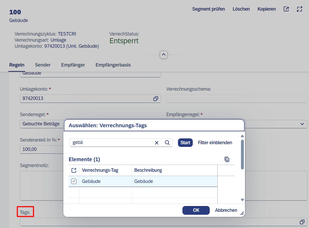The height and width of the screenshot is (228, 309).
Task: Click the Verrechnungsschema field
Action: 237,99
